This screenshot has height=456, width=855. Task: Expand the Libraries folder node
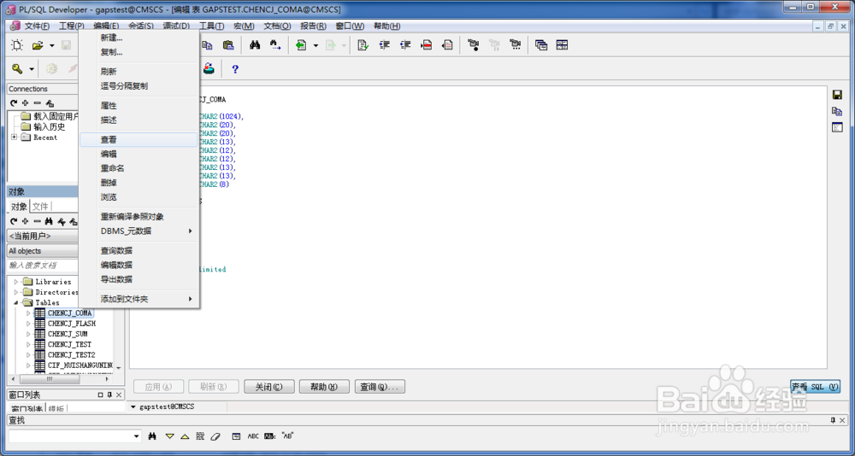pyautogui.click(x=15, y=282)
